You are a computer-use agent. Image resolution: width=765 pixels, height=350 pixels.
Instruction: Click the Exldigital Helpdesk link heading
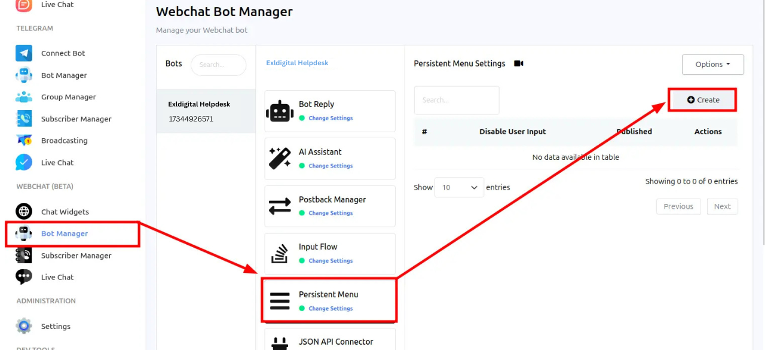tap(297, 63)
